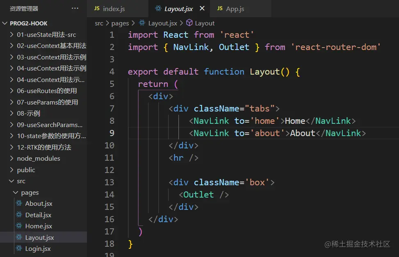Click the "tabs" className value
Viewport: 399px width, 257px height.
tap(260, 109)
